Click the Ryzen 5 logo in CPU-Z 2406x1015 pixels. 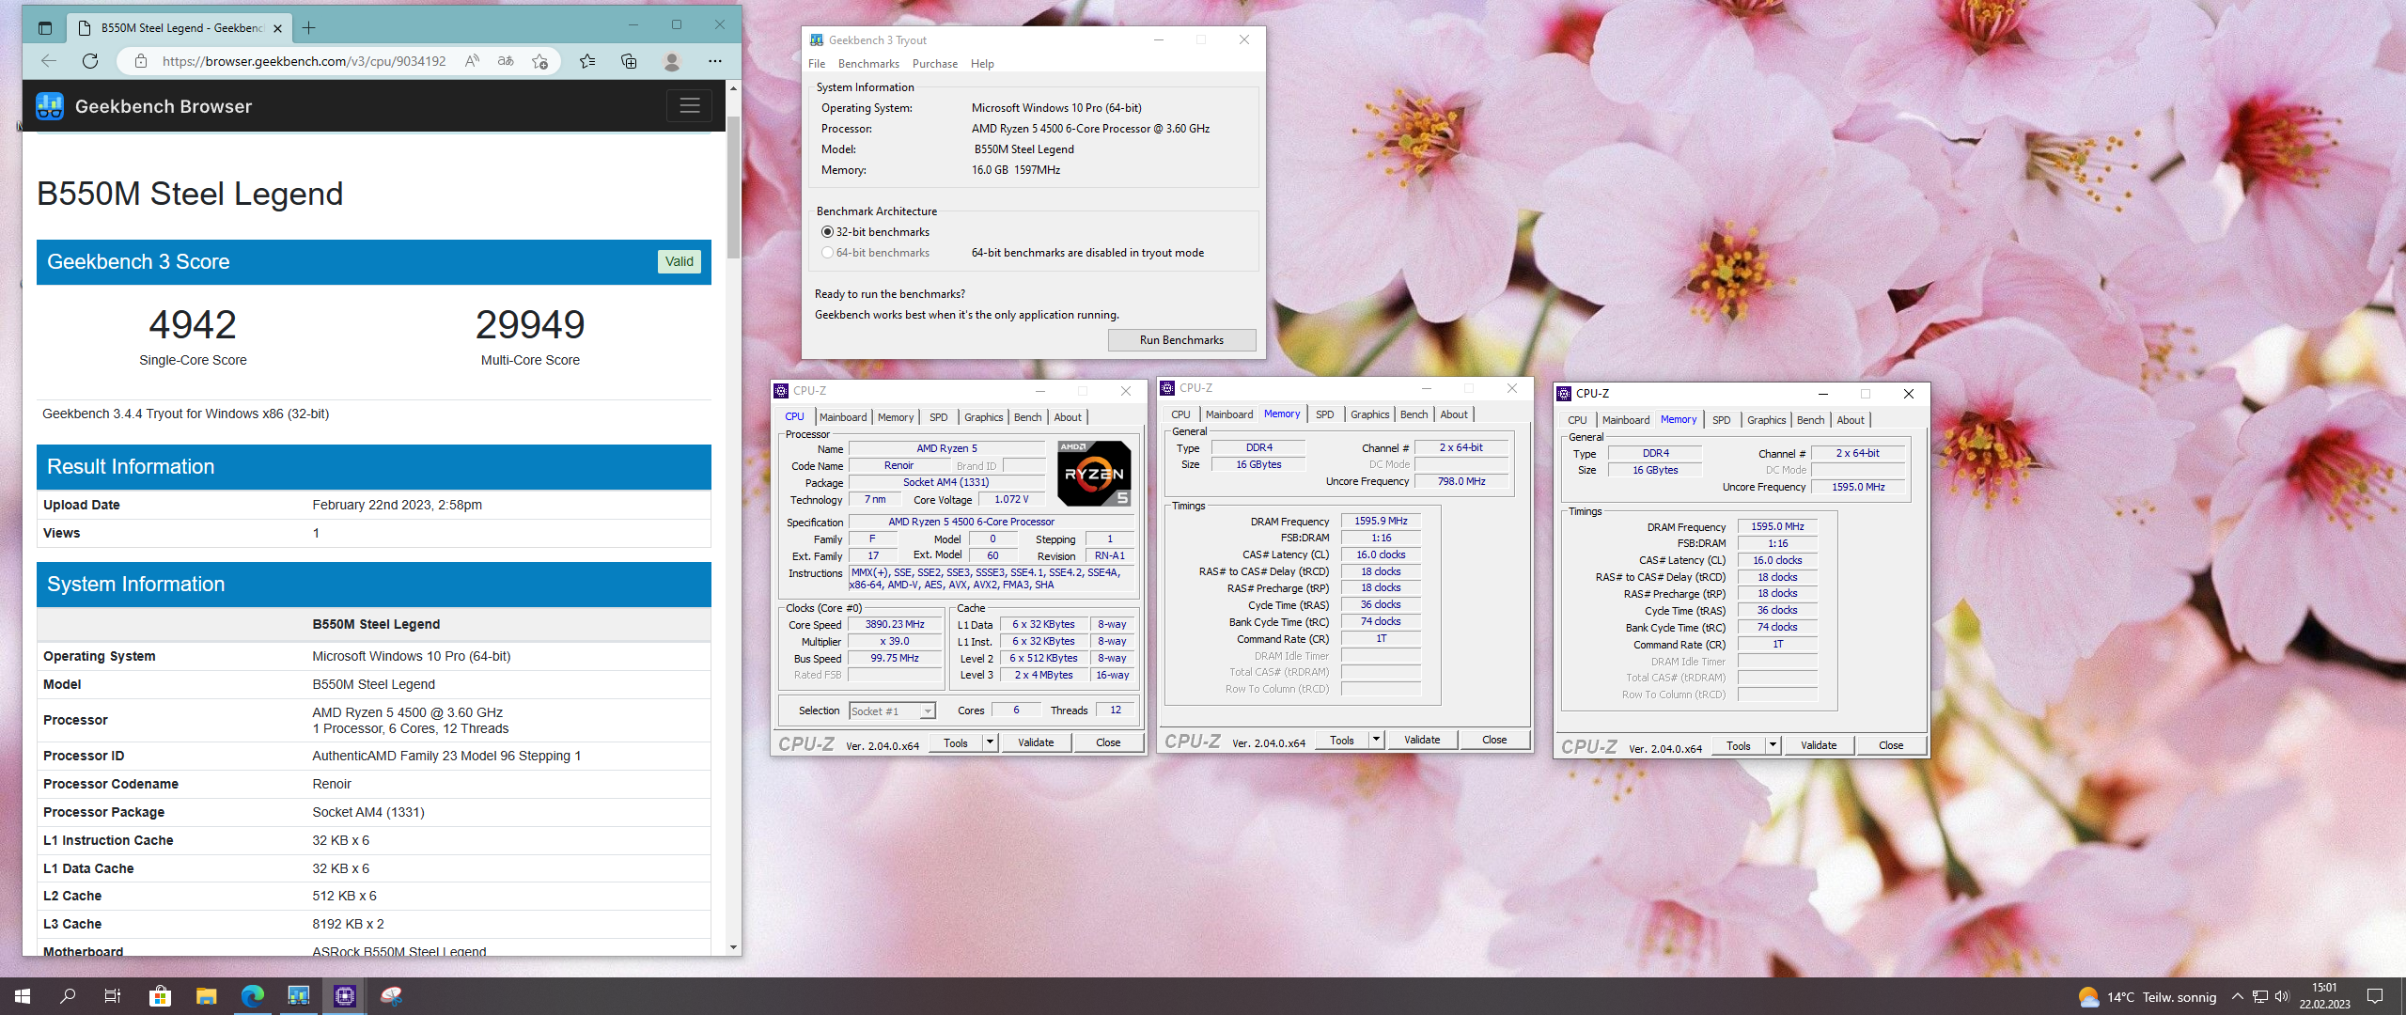click(1094, 474)
